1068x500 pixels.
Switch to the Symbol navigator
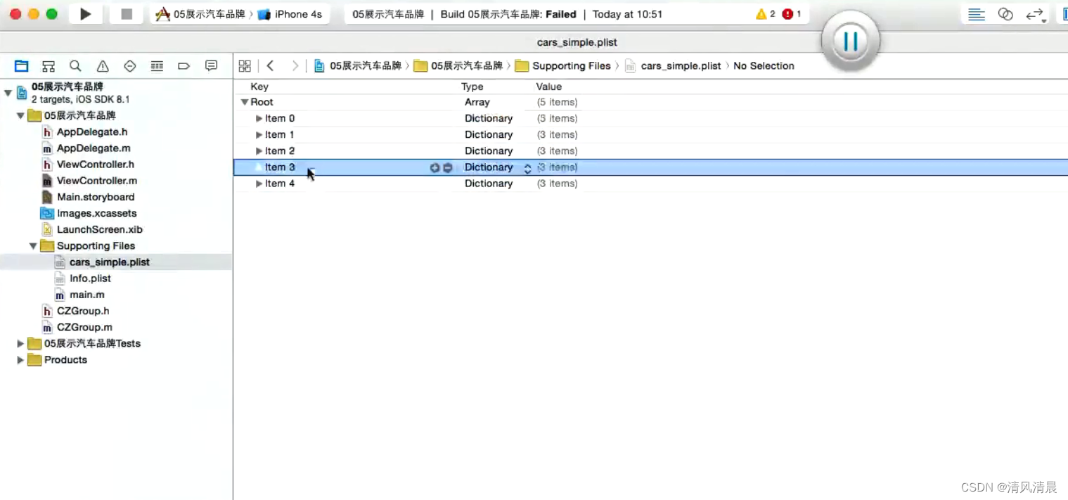[49, 66]
